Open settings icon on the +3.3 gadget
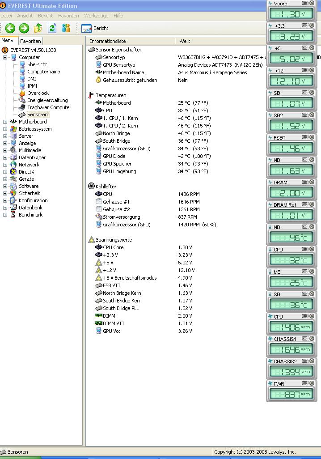Image resolution: width=321 pixels, height=459 pixels. [x=305, y=25]
